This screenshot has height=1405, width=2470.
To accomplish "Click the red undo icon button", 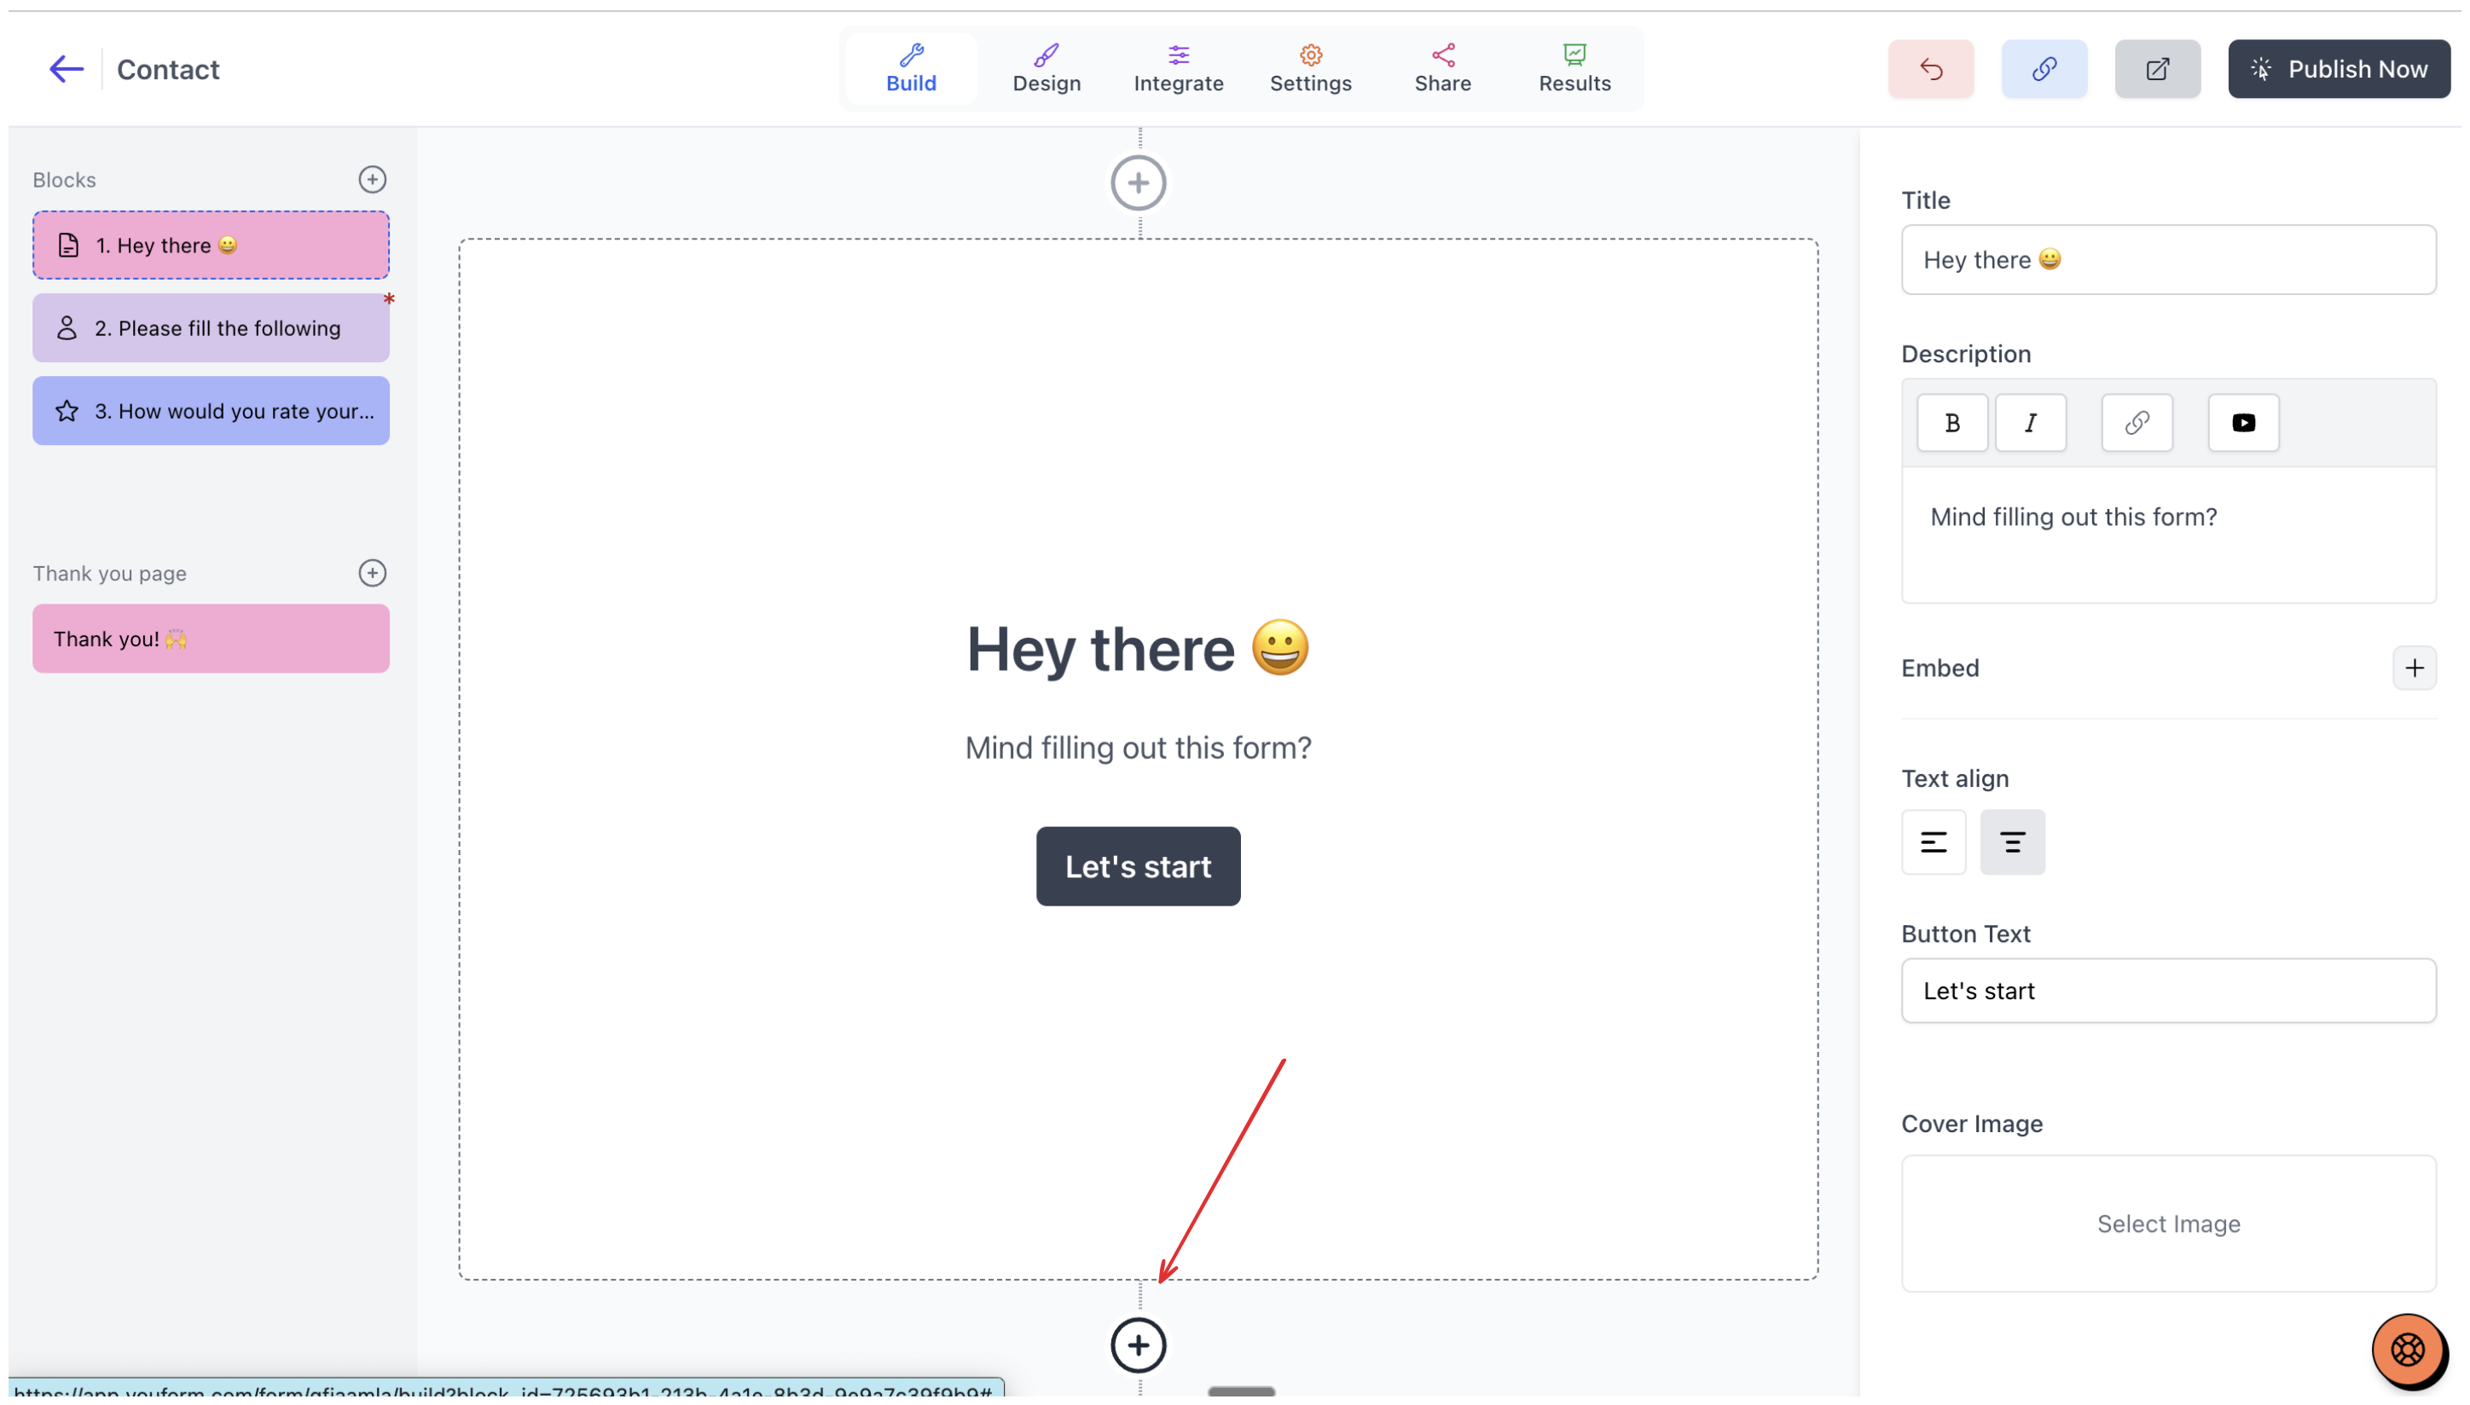I will pos(1930,68).
